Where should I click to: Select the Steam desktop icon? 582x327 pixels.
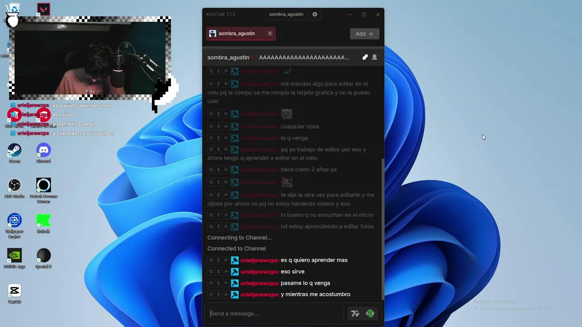click(15, 153)
